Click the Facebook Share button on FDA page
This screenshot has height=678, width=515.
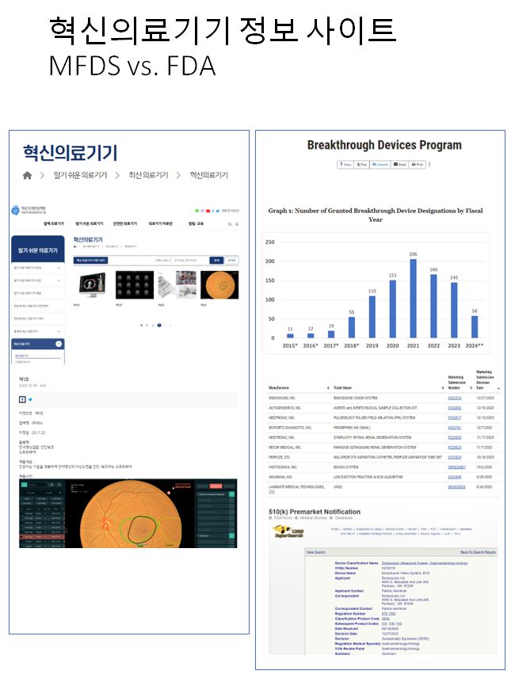point(345,164)
